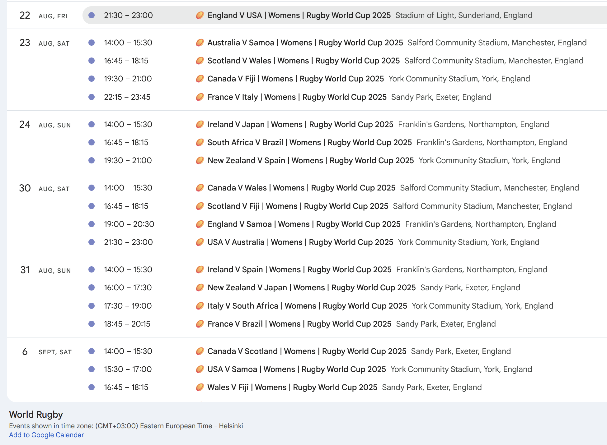Image resolution: width=607 pixels, height=445 pixels.
Task: Click 19:00 – 20:30 time for England V Samoa
Action: (129, 224)
